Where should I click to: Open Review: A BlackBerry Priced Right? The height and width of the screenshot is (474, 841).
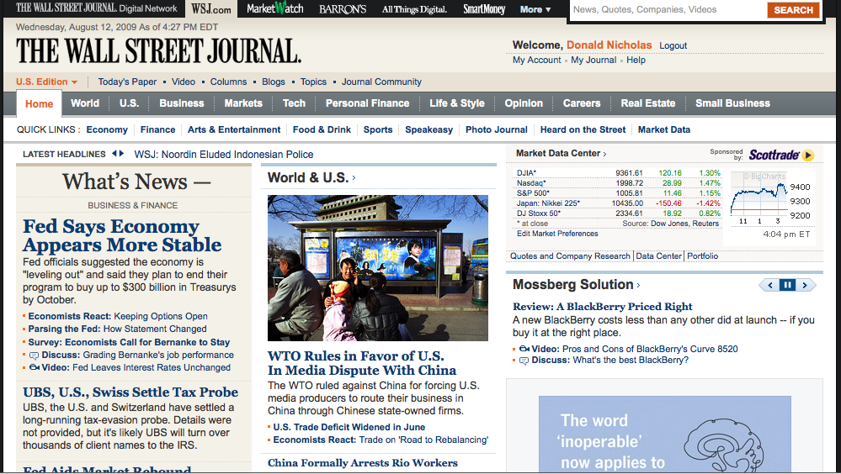602,307
